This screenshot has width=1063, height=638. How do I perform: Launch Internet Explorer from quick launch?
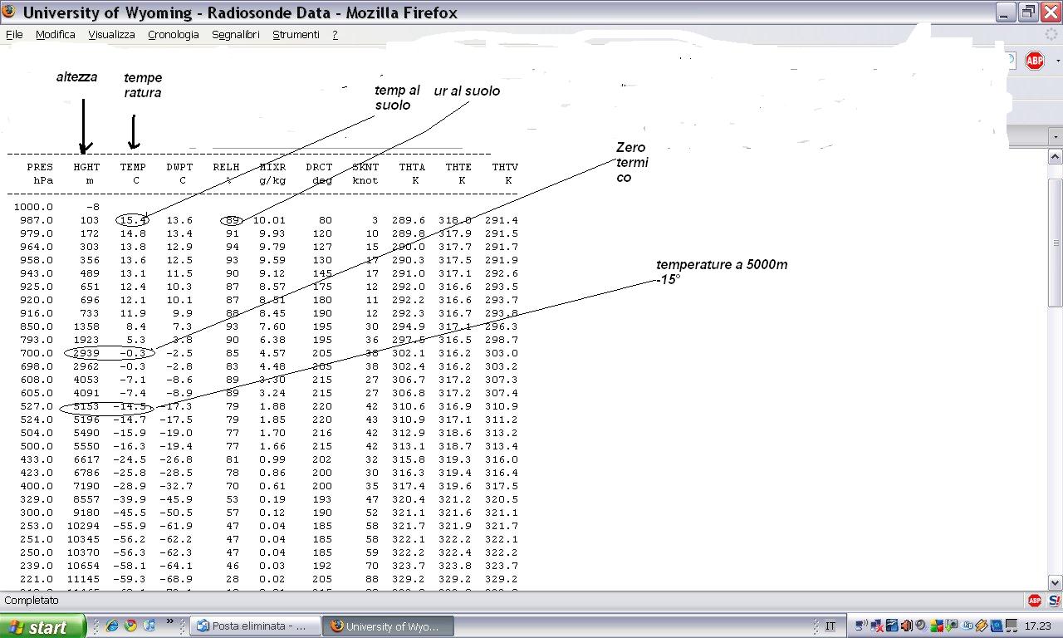[x=112, y=626]
